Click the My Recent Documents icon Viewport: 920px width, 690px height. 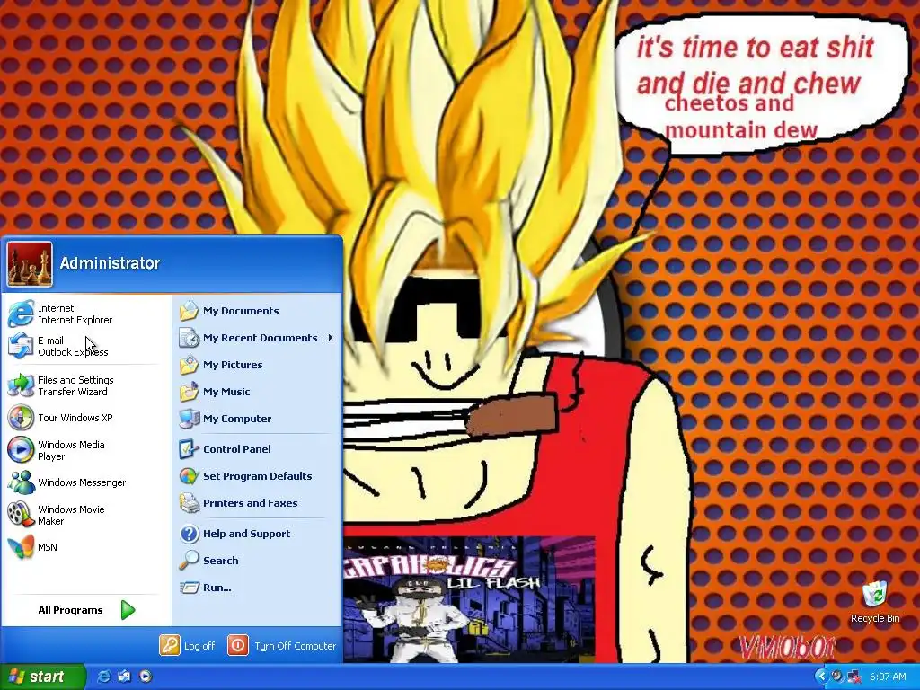pos(189,338)
